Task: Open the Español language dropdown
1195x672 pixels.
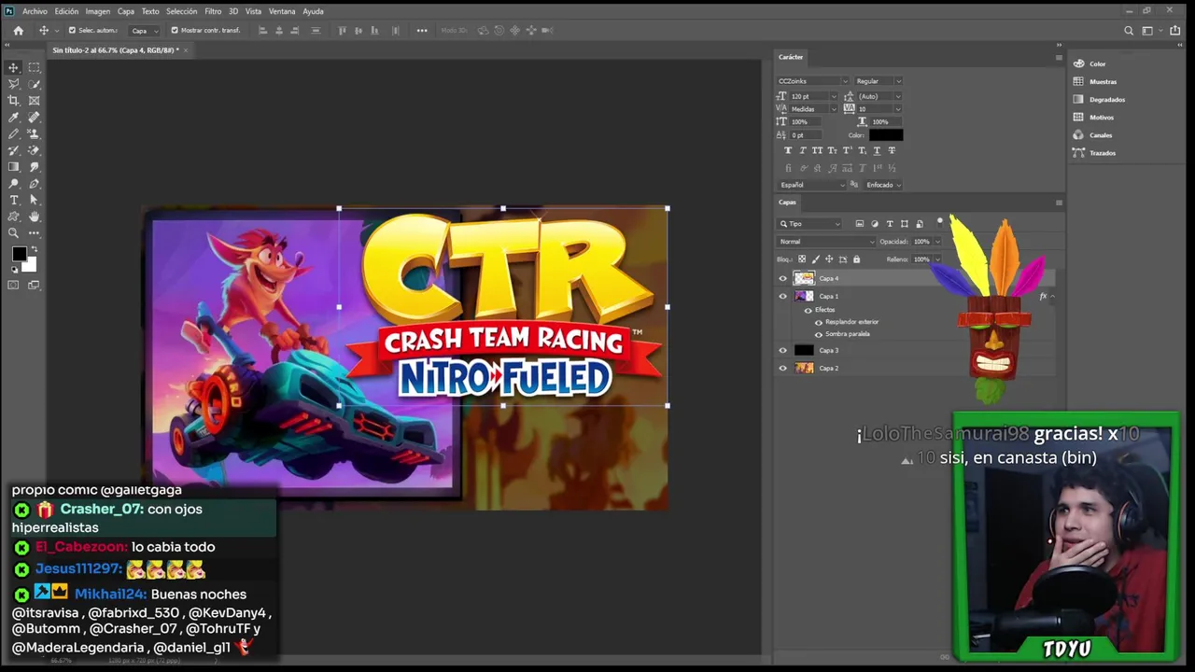Action: click(x=812, y=185)
